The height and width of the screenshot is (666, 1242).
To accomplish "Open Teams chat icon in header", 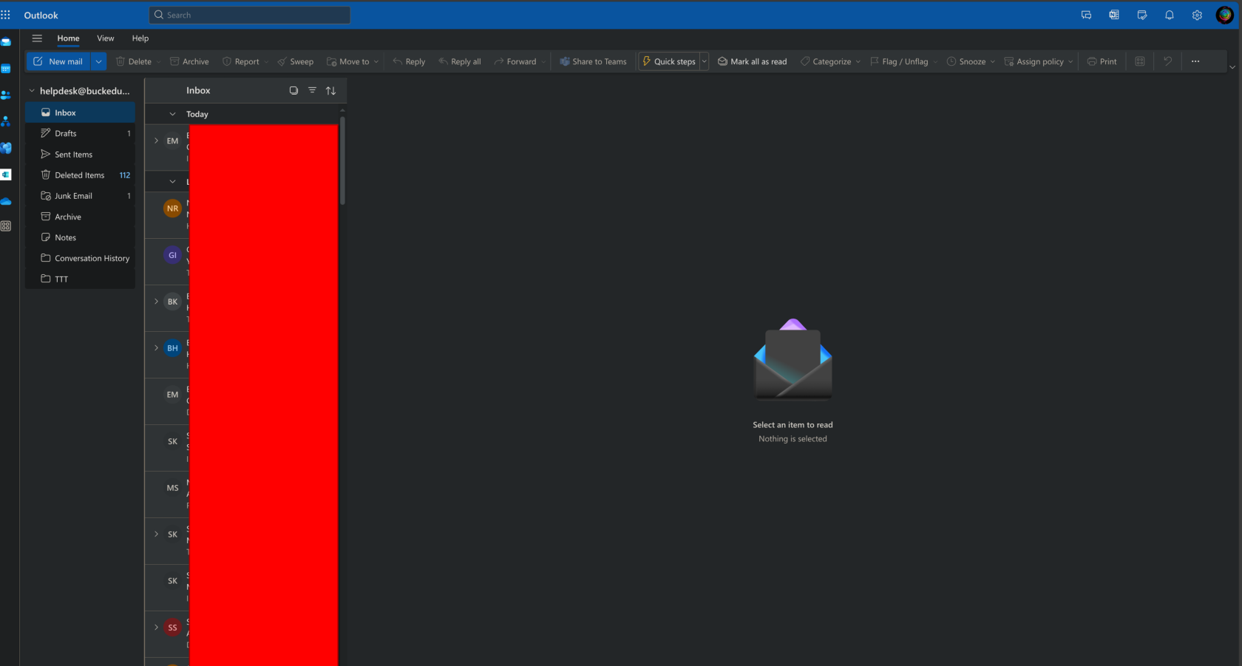I will (1086, 15).
